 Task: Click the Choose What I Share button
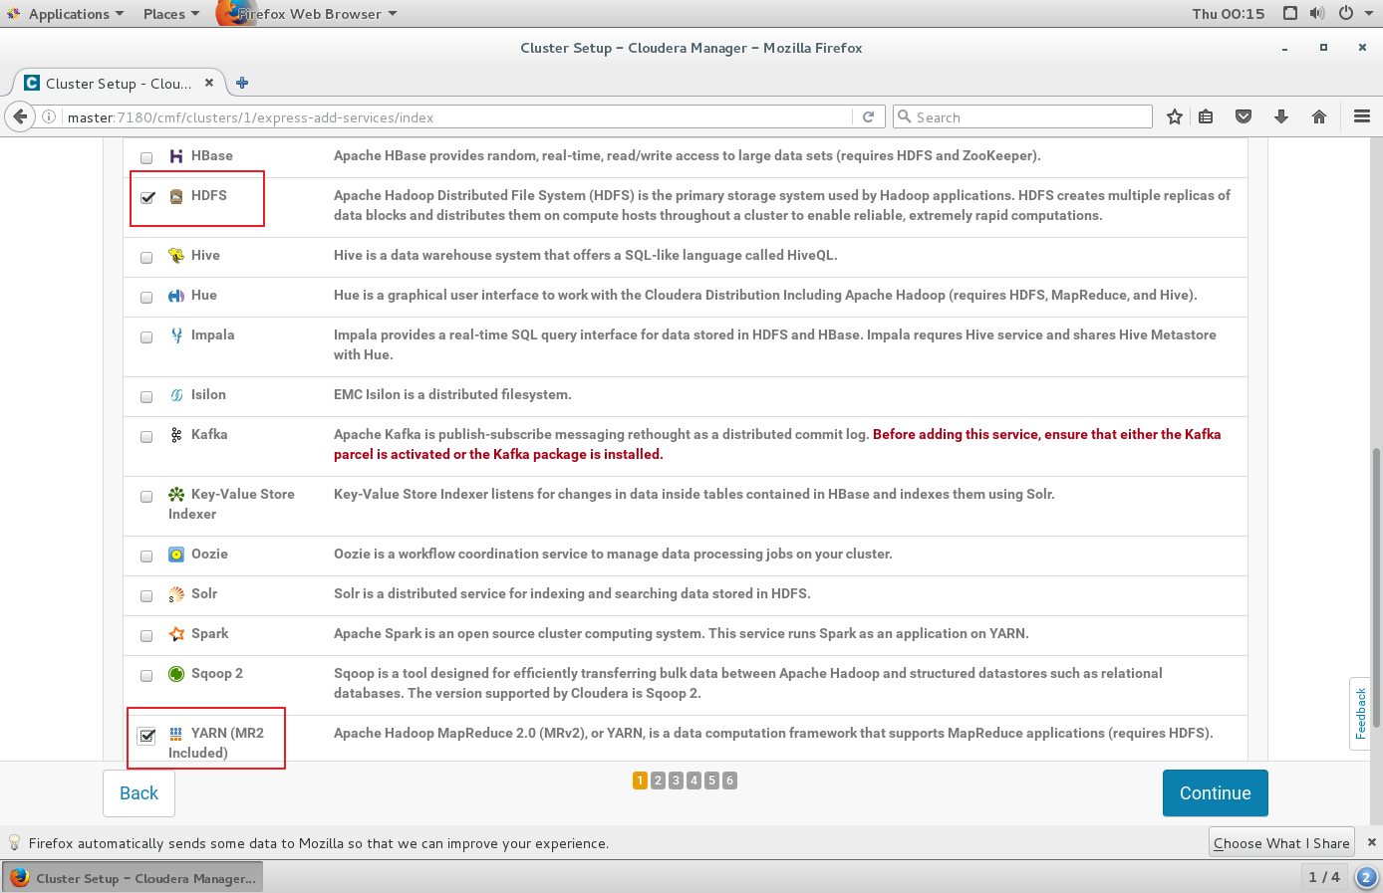(x=1281, y=842)
